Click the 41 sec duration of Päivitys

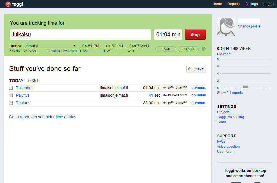pyautogui.click(x=154, y=96)
